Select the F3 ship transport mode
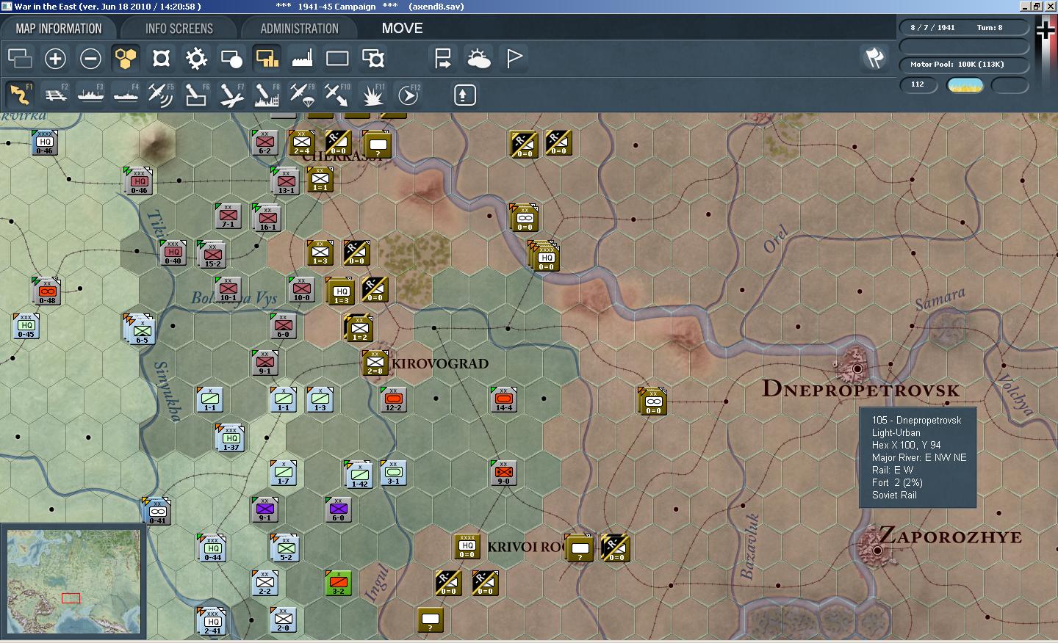The height and width of the screenshot is (643, 1058). pyautogui.click(x=90, y=95)
